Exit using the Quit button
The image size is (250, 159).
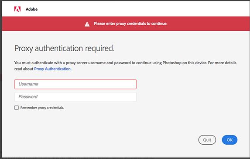pyautogui.click(x=207, y=140)
